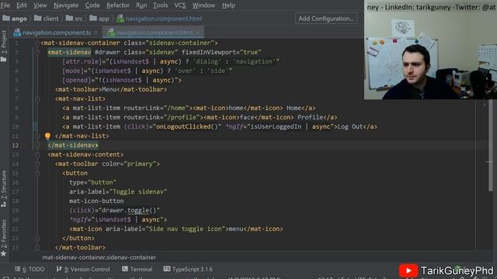
Task: Open the Structure tool window
Action: coord(4,188)
